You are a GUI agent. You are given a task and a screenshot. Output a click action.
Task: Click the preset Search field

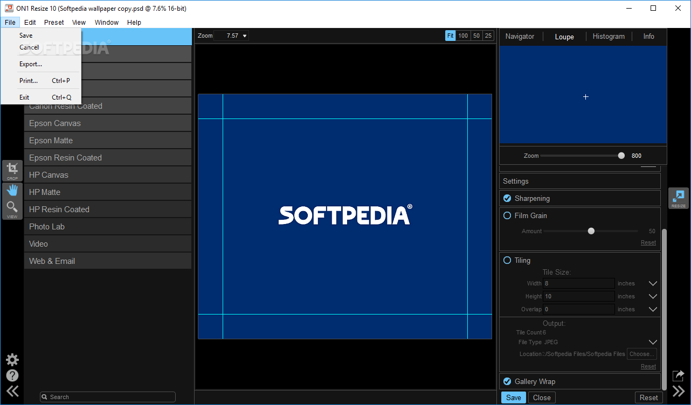click(x=108, y=397)
